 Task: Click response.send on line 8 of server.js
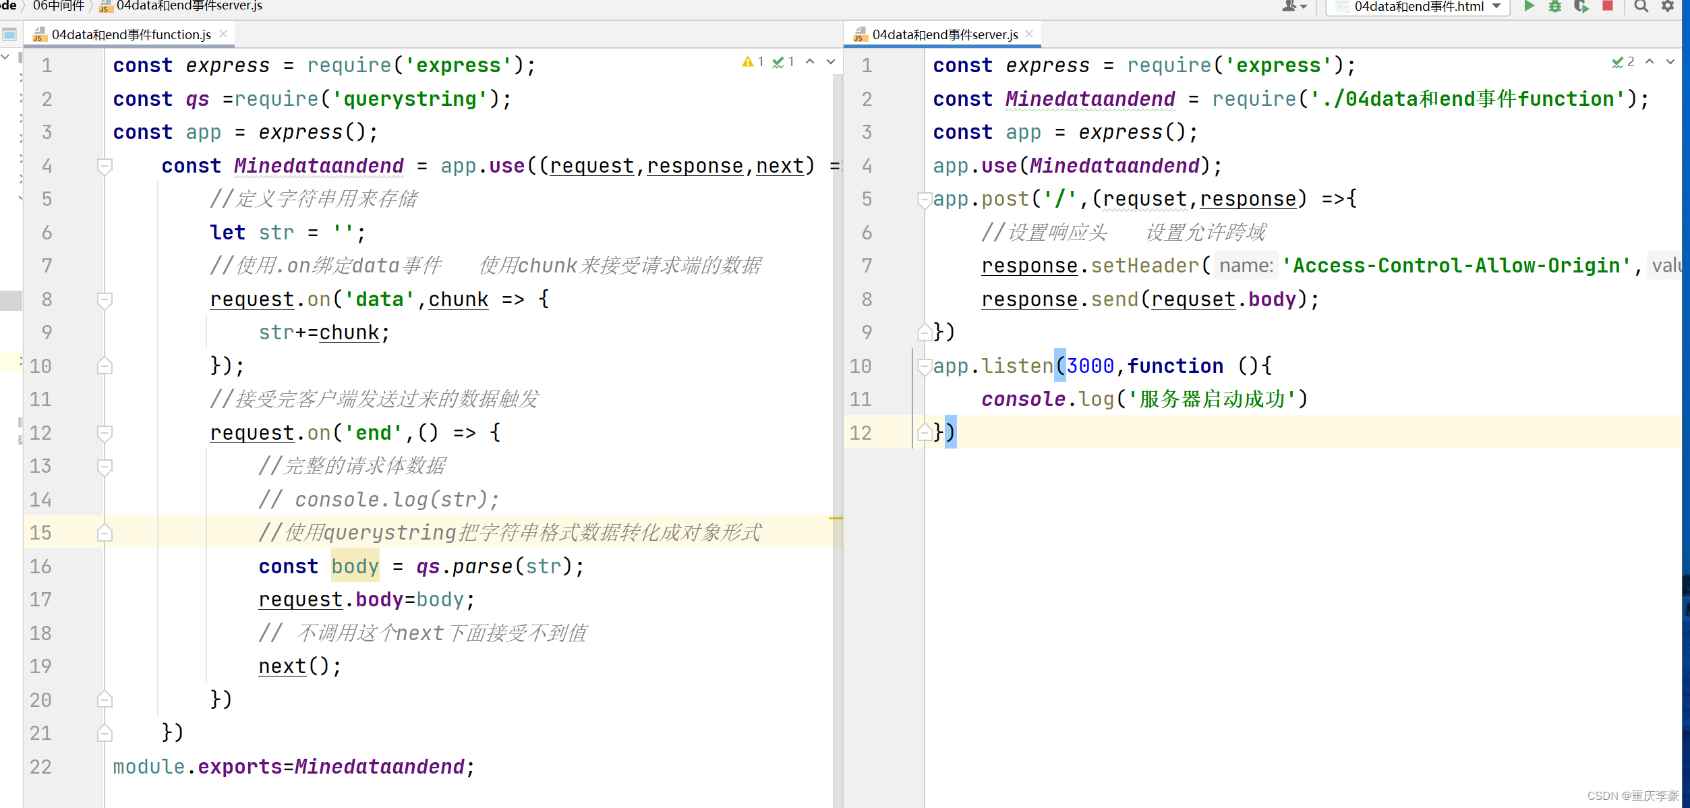tap(1059, 299)
